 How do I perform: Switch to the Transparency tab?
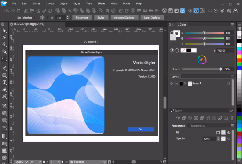pyautogui.click(x=198, y=126)
